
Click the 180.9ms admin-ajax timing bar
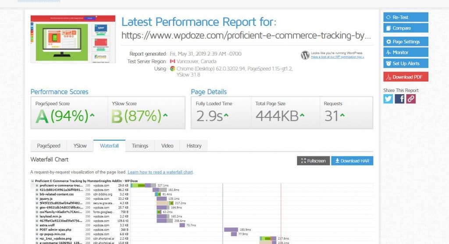(231, 230)
